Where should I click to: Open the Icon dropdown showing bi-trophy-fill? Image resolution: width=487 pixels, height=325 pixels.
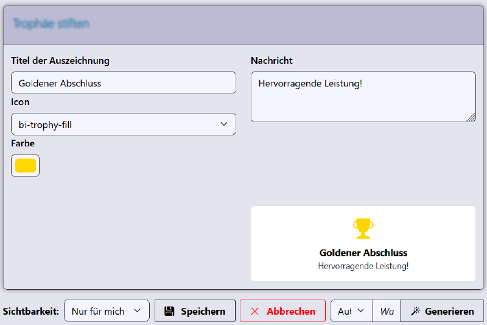tap(124, 125)
